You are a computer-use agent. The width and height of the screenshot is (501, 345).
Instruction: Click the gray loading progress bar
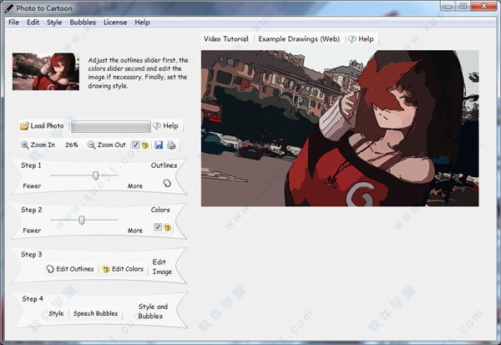tap(111, 127)
